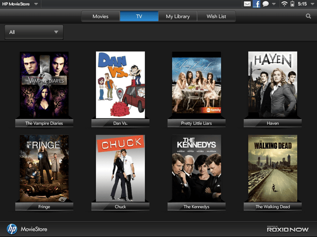Open the system menu arrow beside clock
Screen dimensions: 317x237
click(x=312, y=4)
